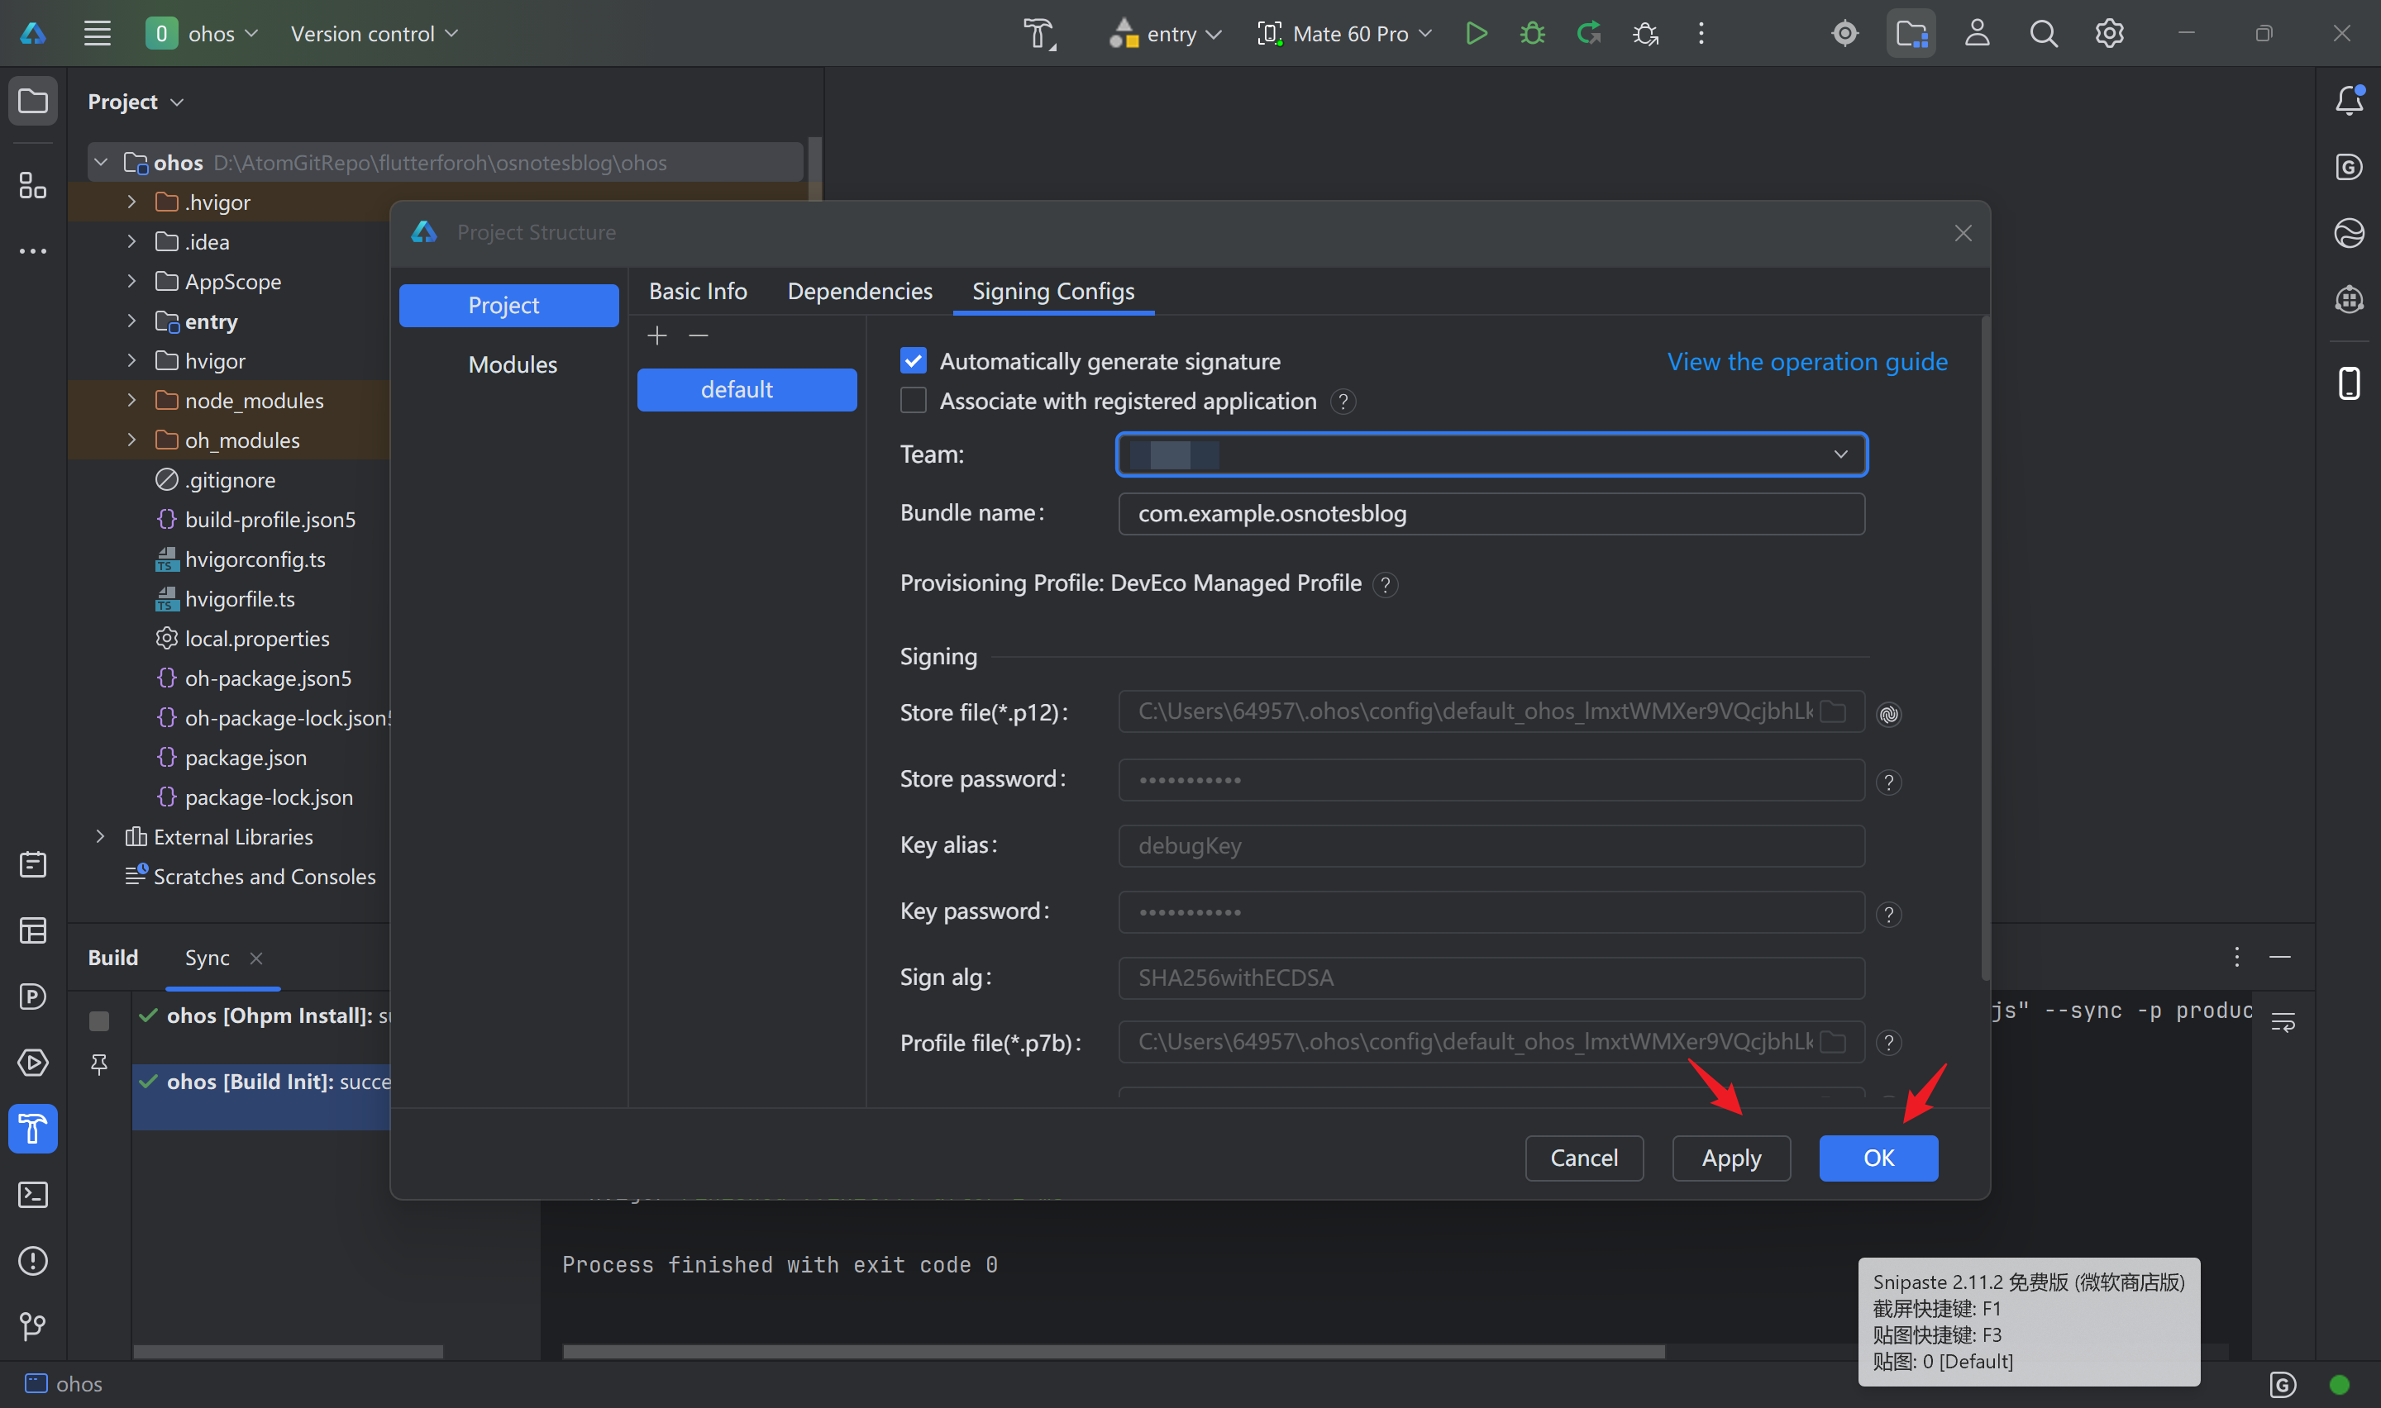Select hvigorfile.ts in project tree
Screen dimensions: 2381x1408
239,599
